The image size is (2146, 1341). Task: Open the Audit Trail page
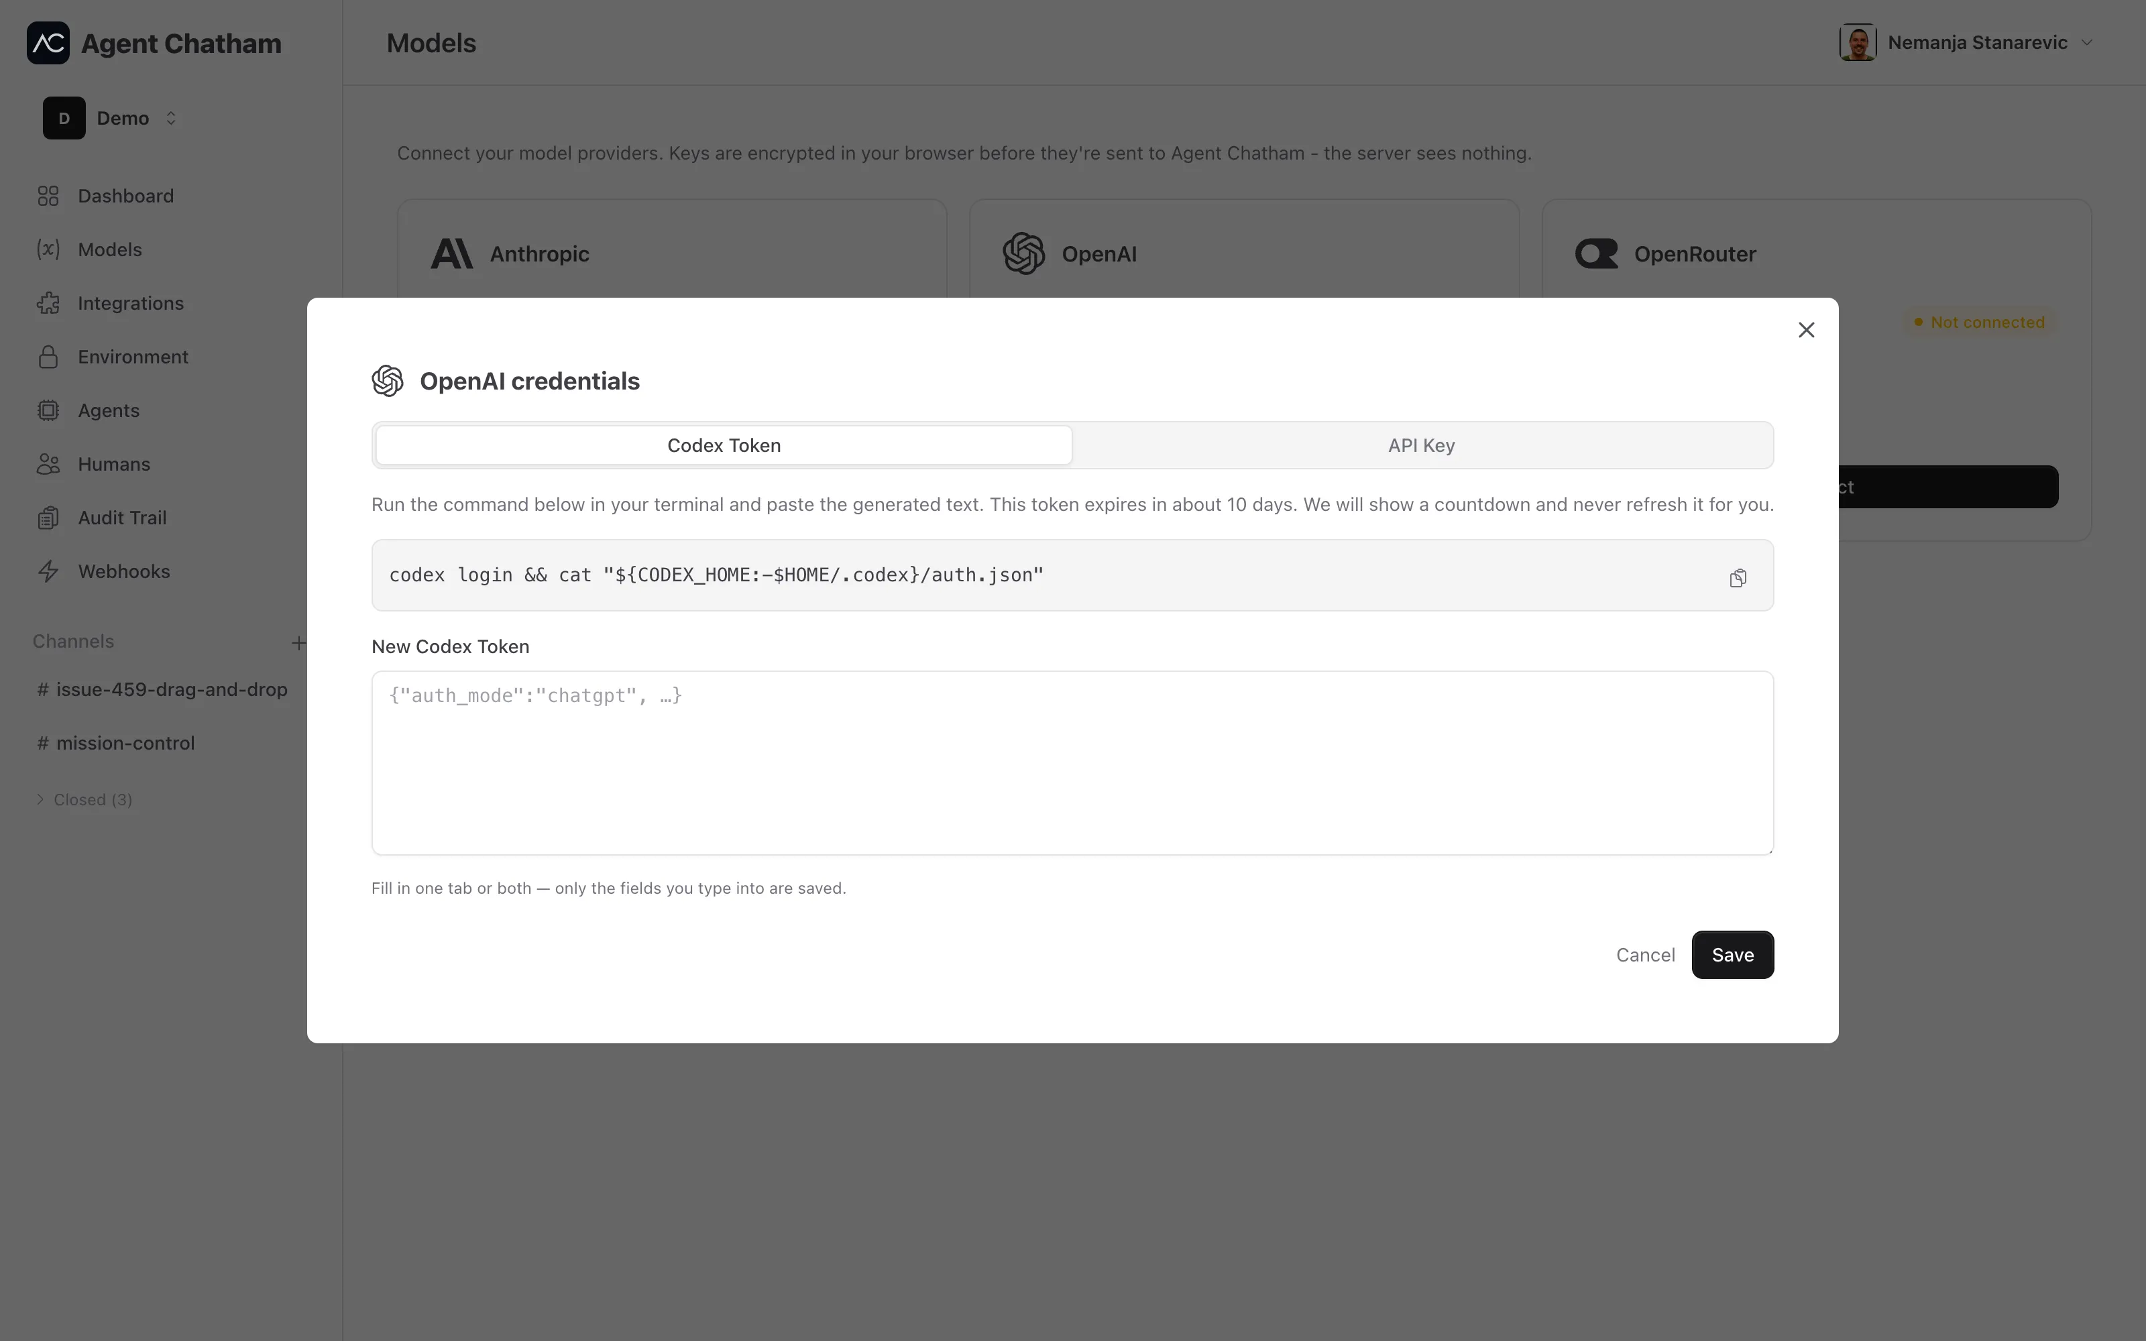(121, 518)
